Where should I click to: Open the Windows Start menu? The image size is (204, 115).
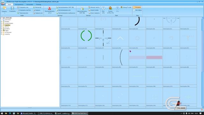click(2, 113)
